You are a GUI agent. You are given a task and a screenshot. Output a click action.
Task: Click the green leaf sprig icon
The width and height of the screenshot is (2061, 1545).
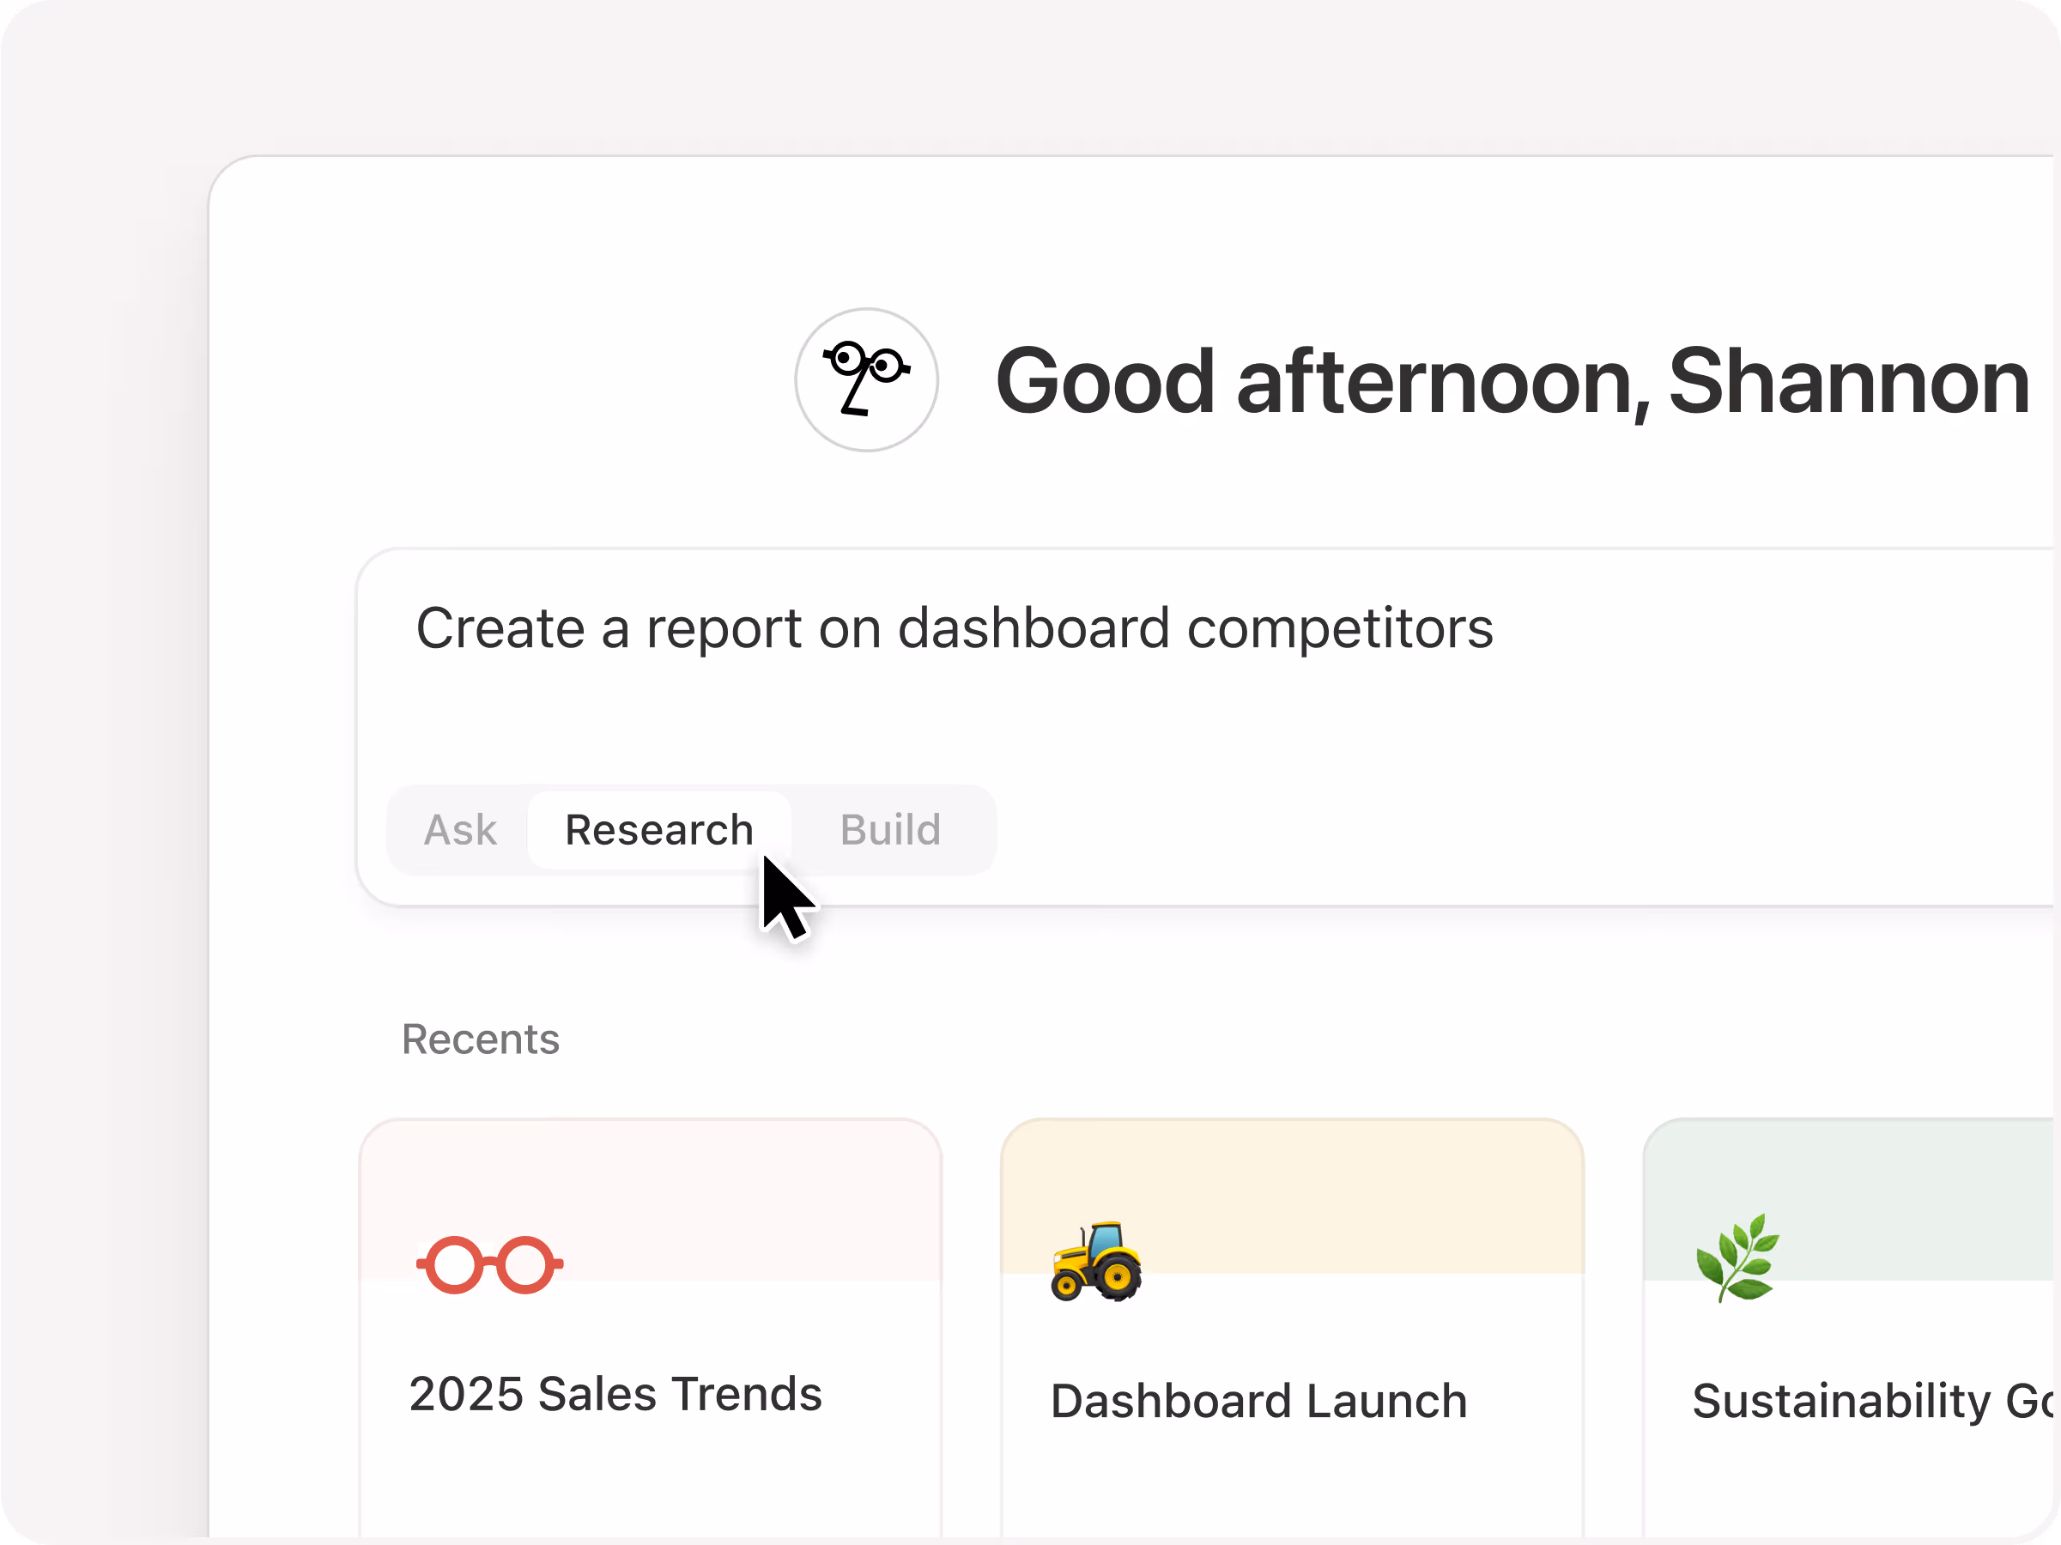tap(1737, 1257)
